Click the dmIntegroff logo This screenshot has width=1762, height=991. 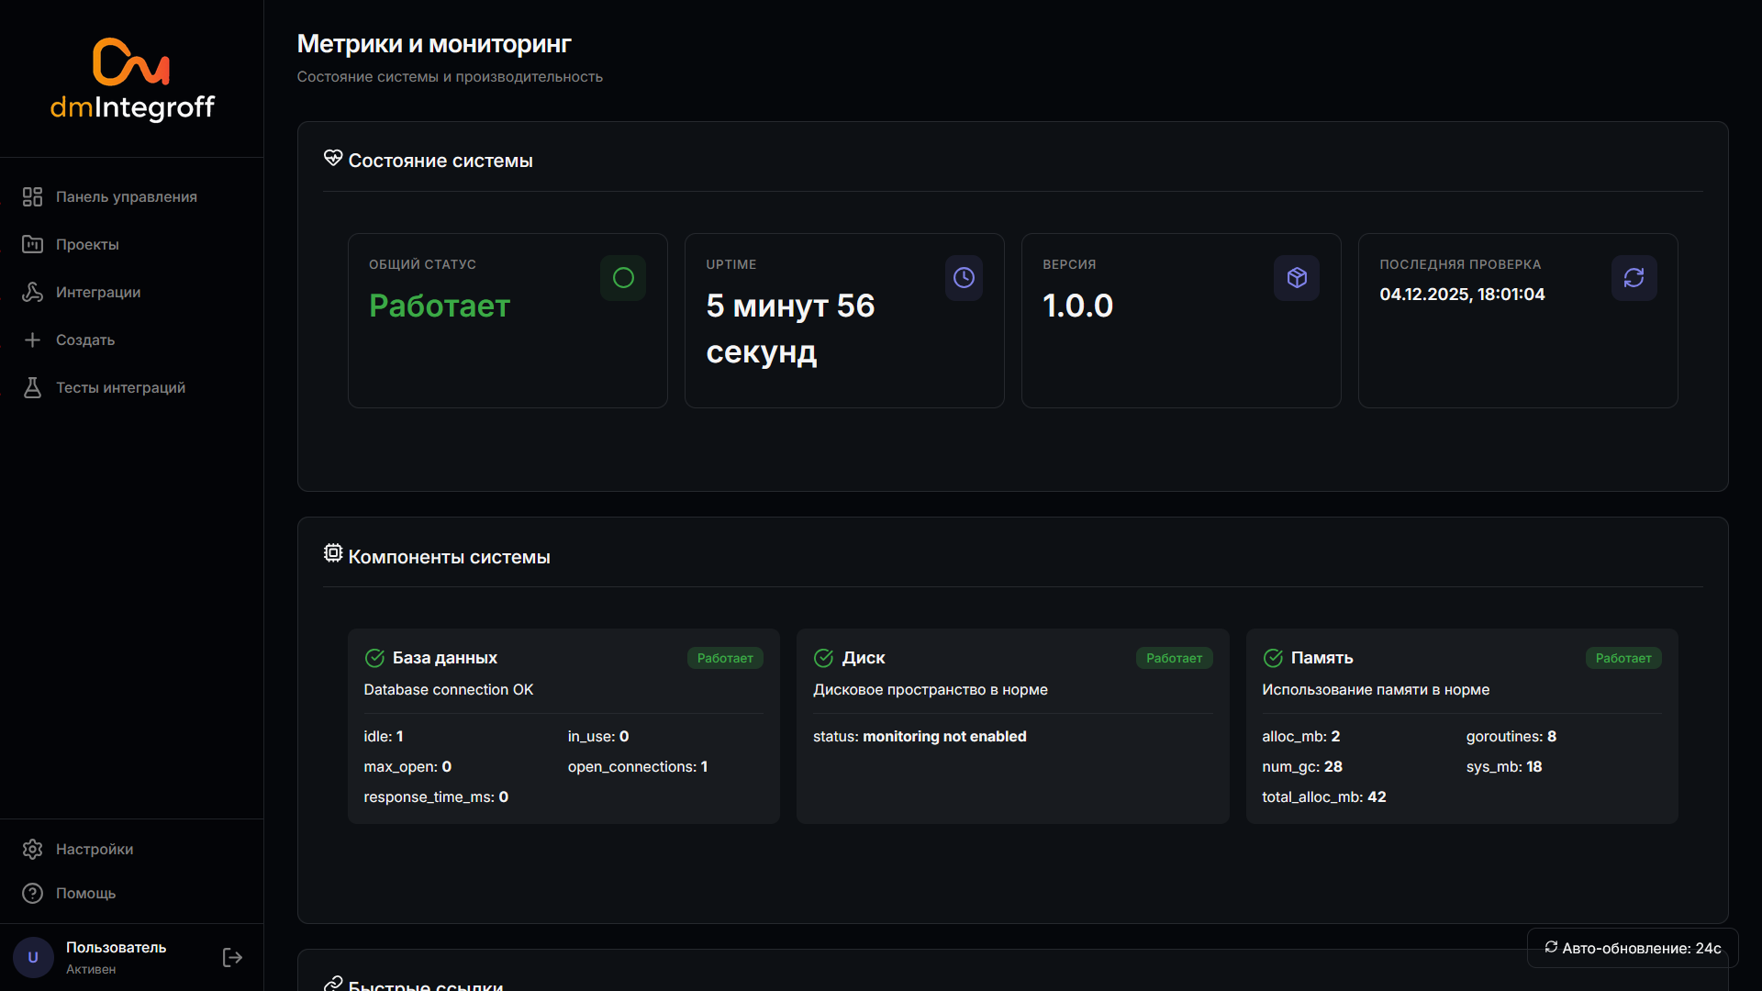(x=131, y=80)
